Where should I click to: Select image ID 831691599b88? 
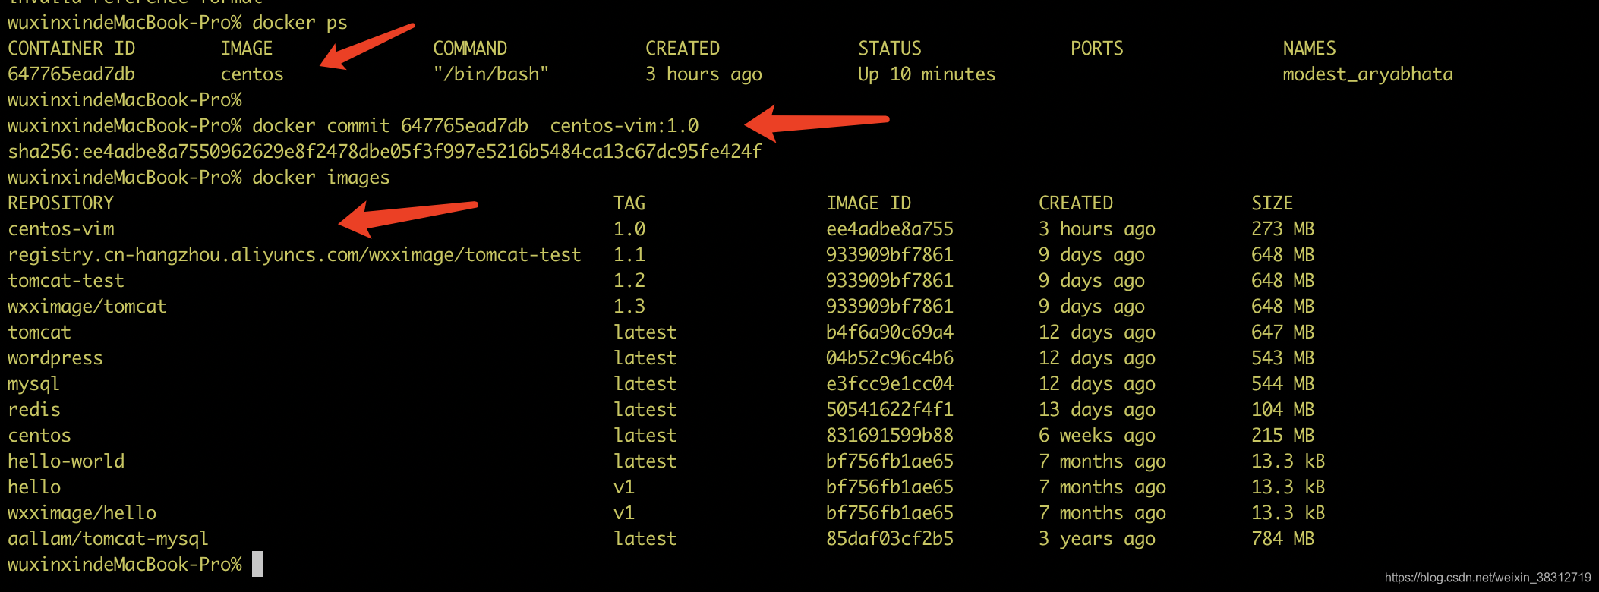(x=889, y=436)
